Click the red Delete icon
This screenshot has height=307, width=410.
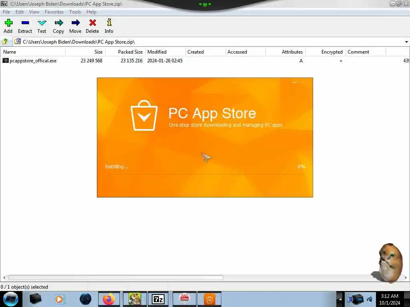pyautogui.click(x=92, y=23)
